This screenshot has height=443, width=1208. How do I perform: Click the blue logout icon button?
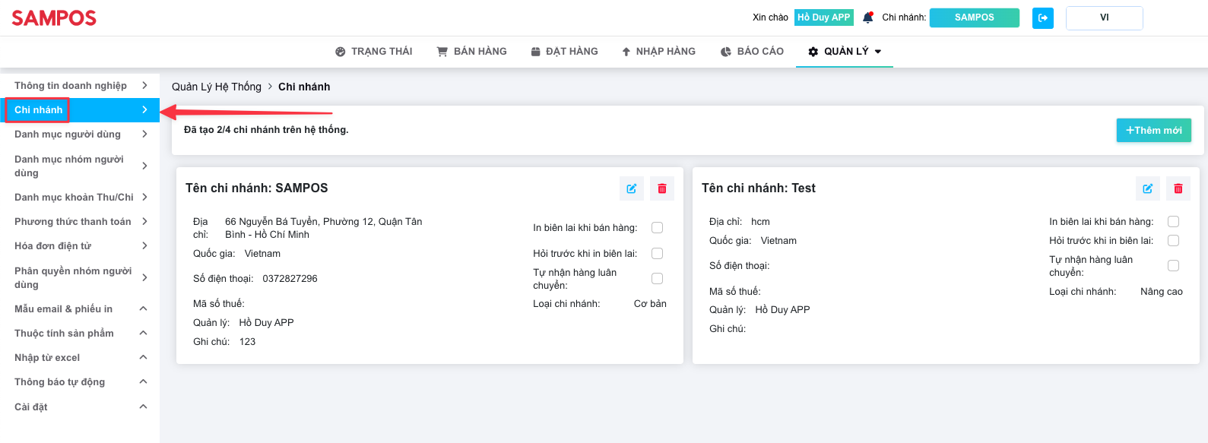point(1043,17)
